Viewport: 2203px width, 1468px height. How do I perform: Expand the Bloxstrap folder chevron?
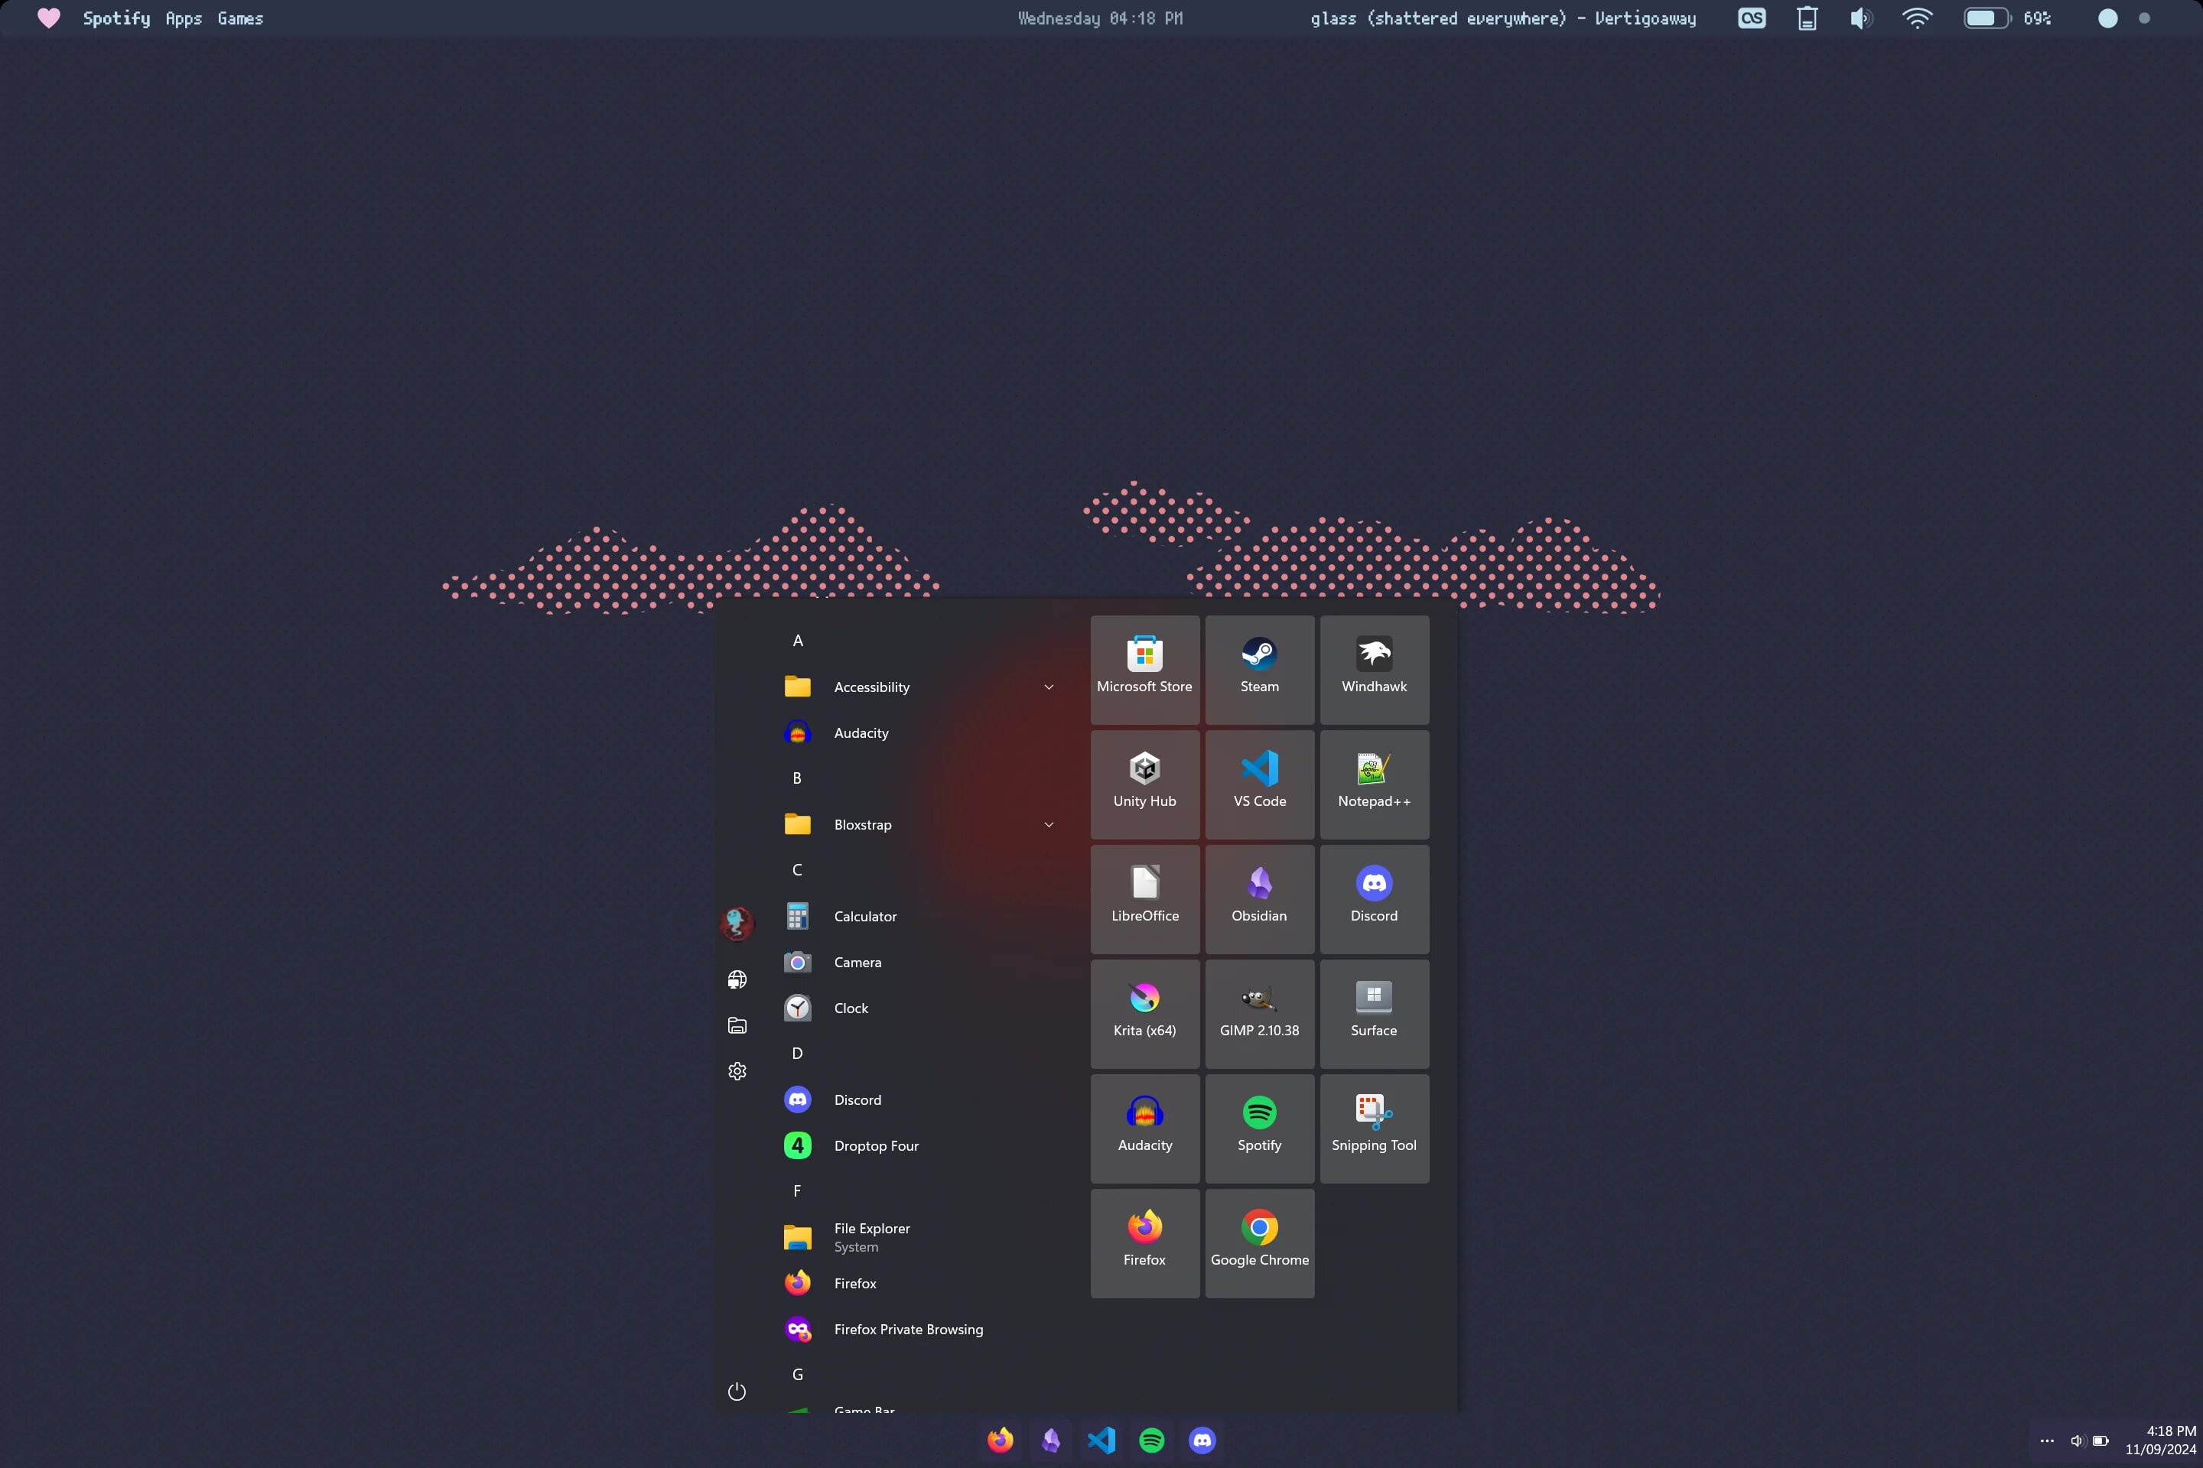click(x=1048, y=825)
